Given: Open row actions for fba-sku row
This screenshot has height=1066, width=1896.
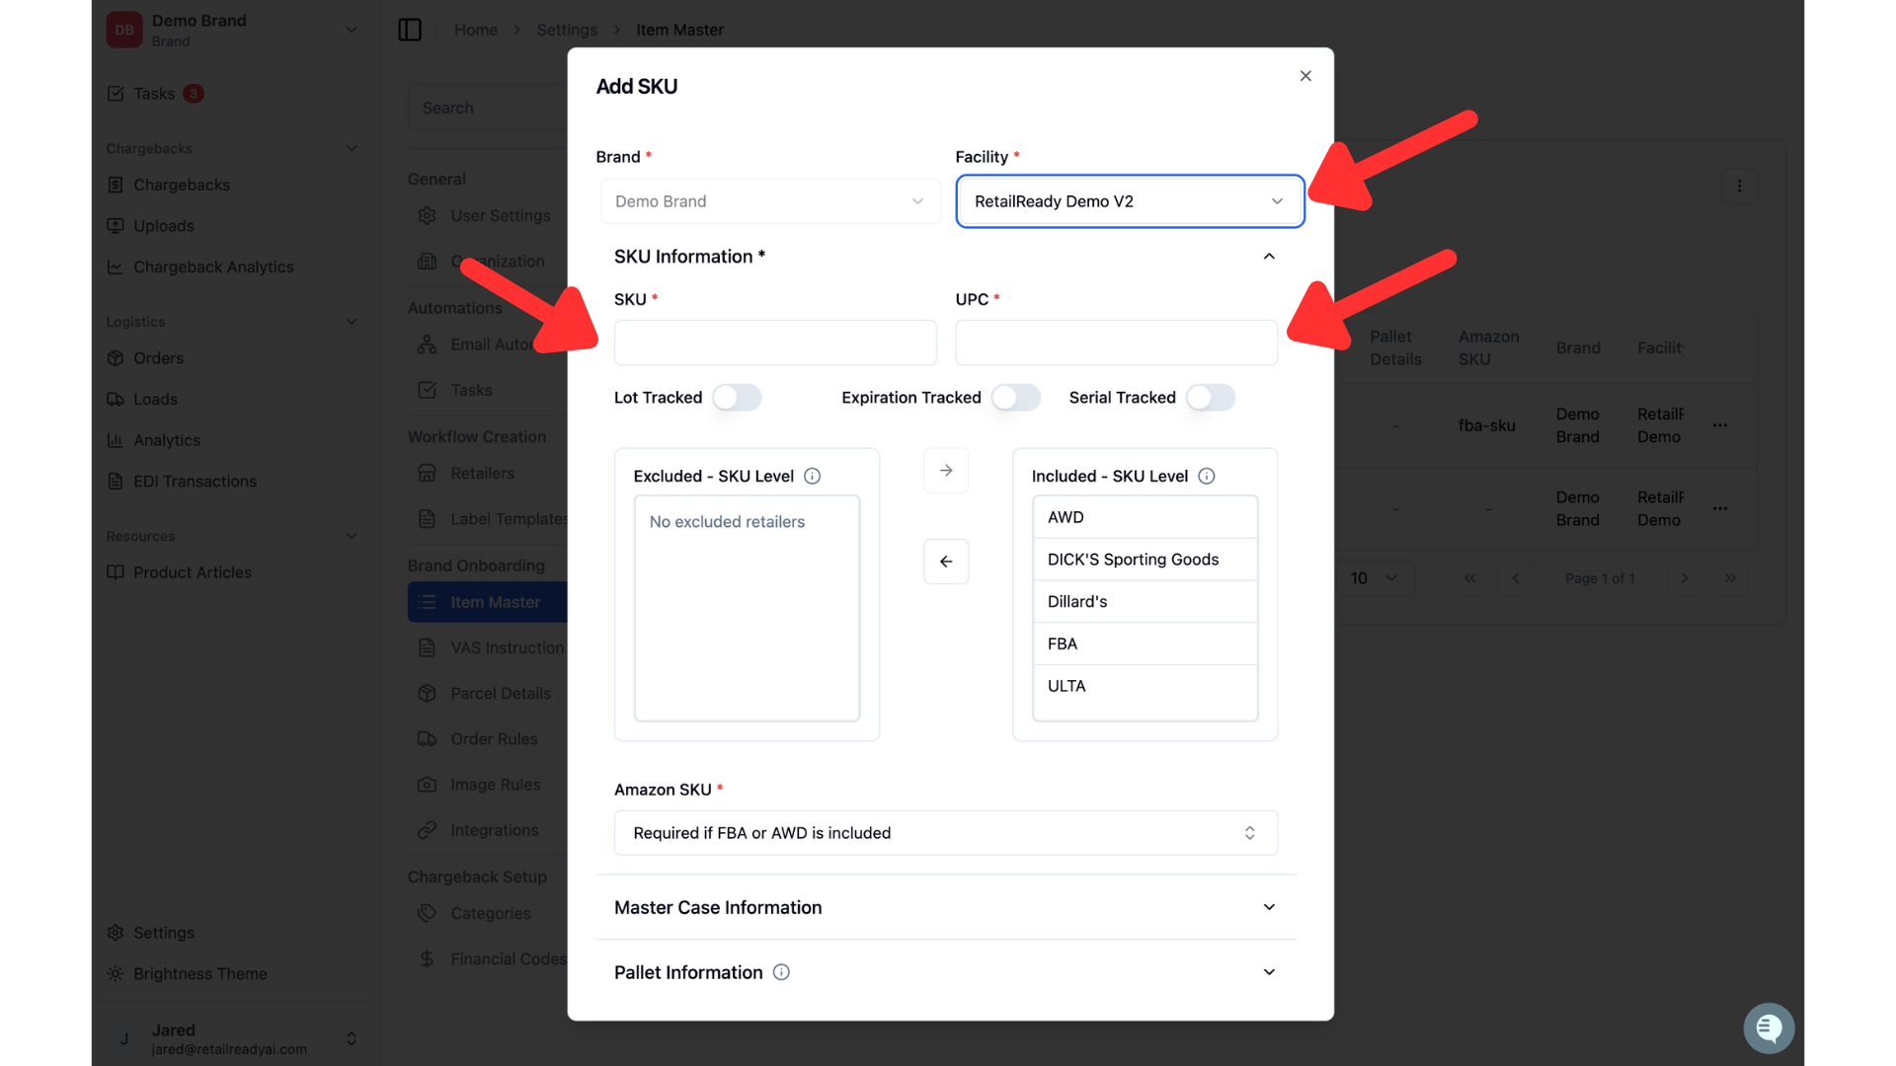Looking at the screenshot, I should [1720, 425].
